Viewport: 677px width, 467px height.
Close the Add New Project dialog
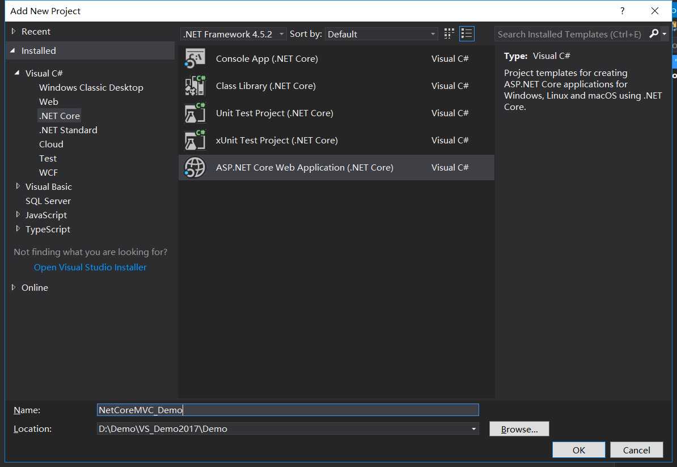pyautogui.click(x=654, y=11)
